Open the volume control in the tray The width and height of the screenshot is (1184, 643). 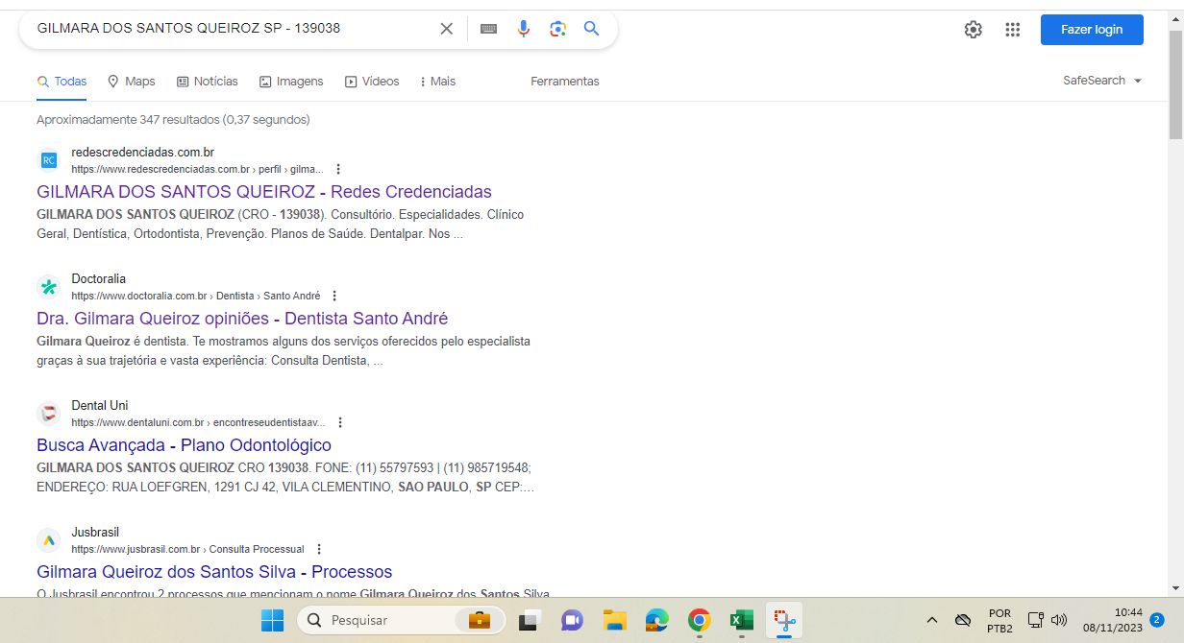tap(1059, 620)
